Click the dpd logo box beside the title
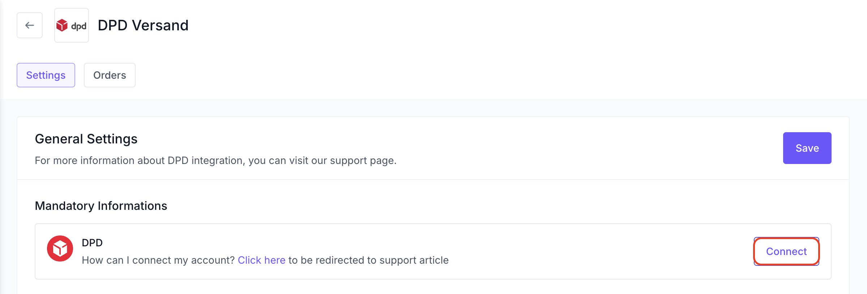This screenshot has height=294, width=867. [72, 25]
